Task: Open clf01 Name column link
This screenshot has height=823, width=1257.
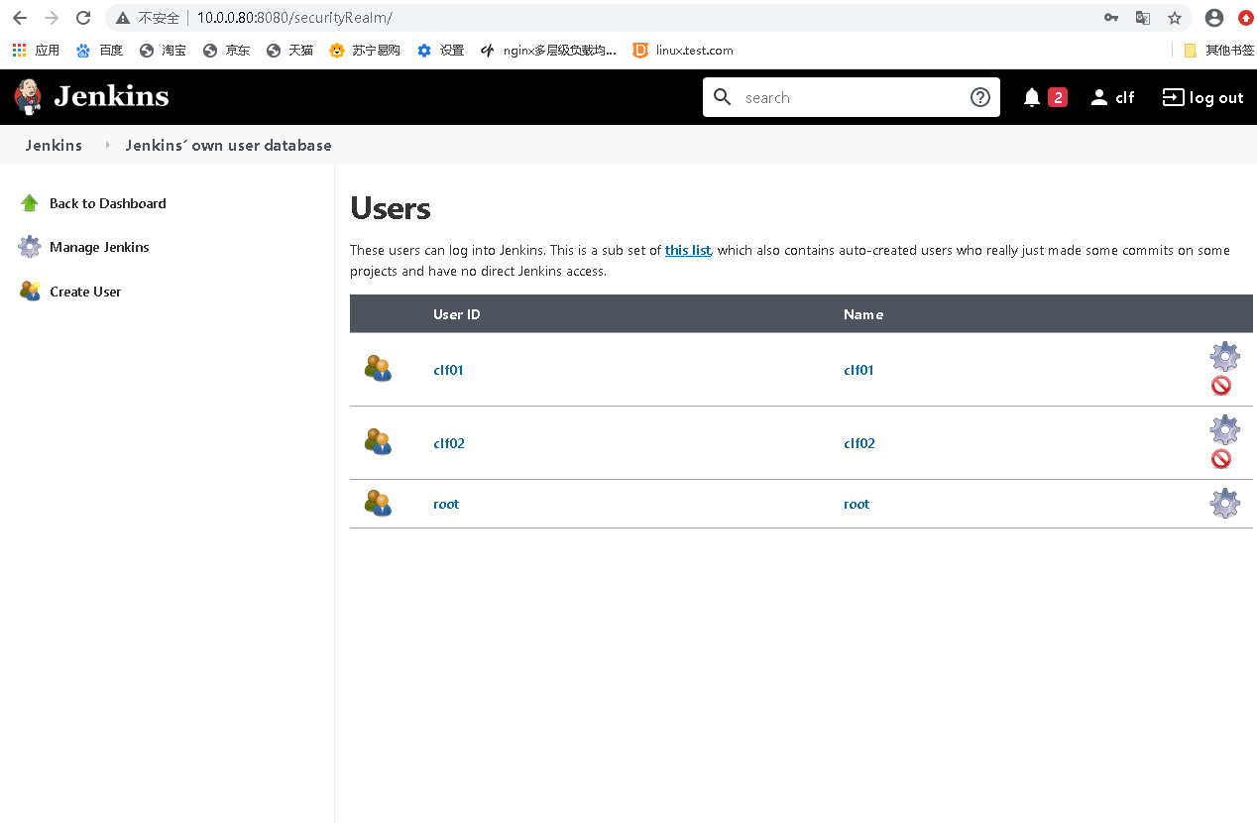Action: point(858,370)
